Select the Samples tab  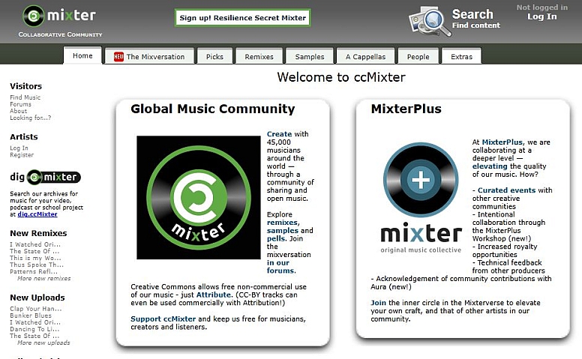(310, 56)
